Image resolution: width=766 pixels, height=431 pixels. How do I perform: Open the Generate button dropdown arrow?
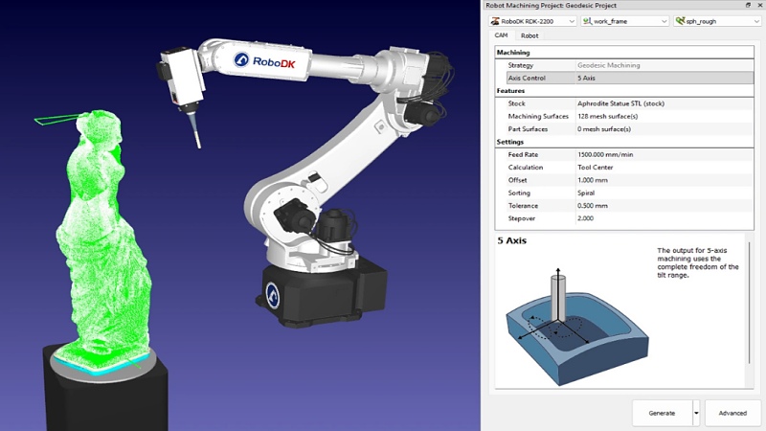tap(695, 413)
